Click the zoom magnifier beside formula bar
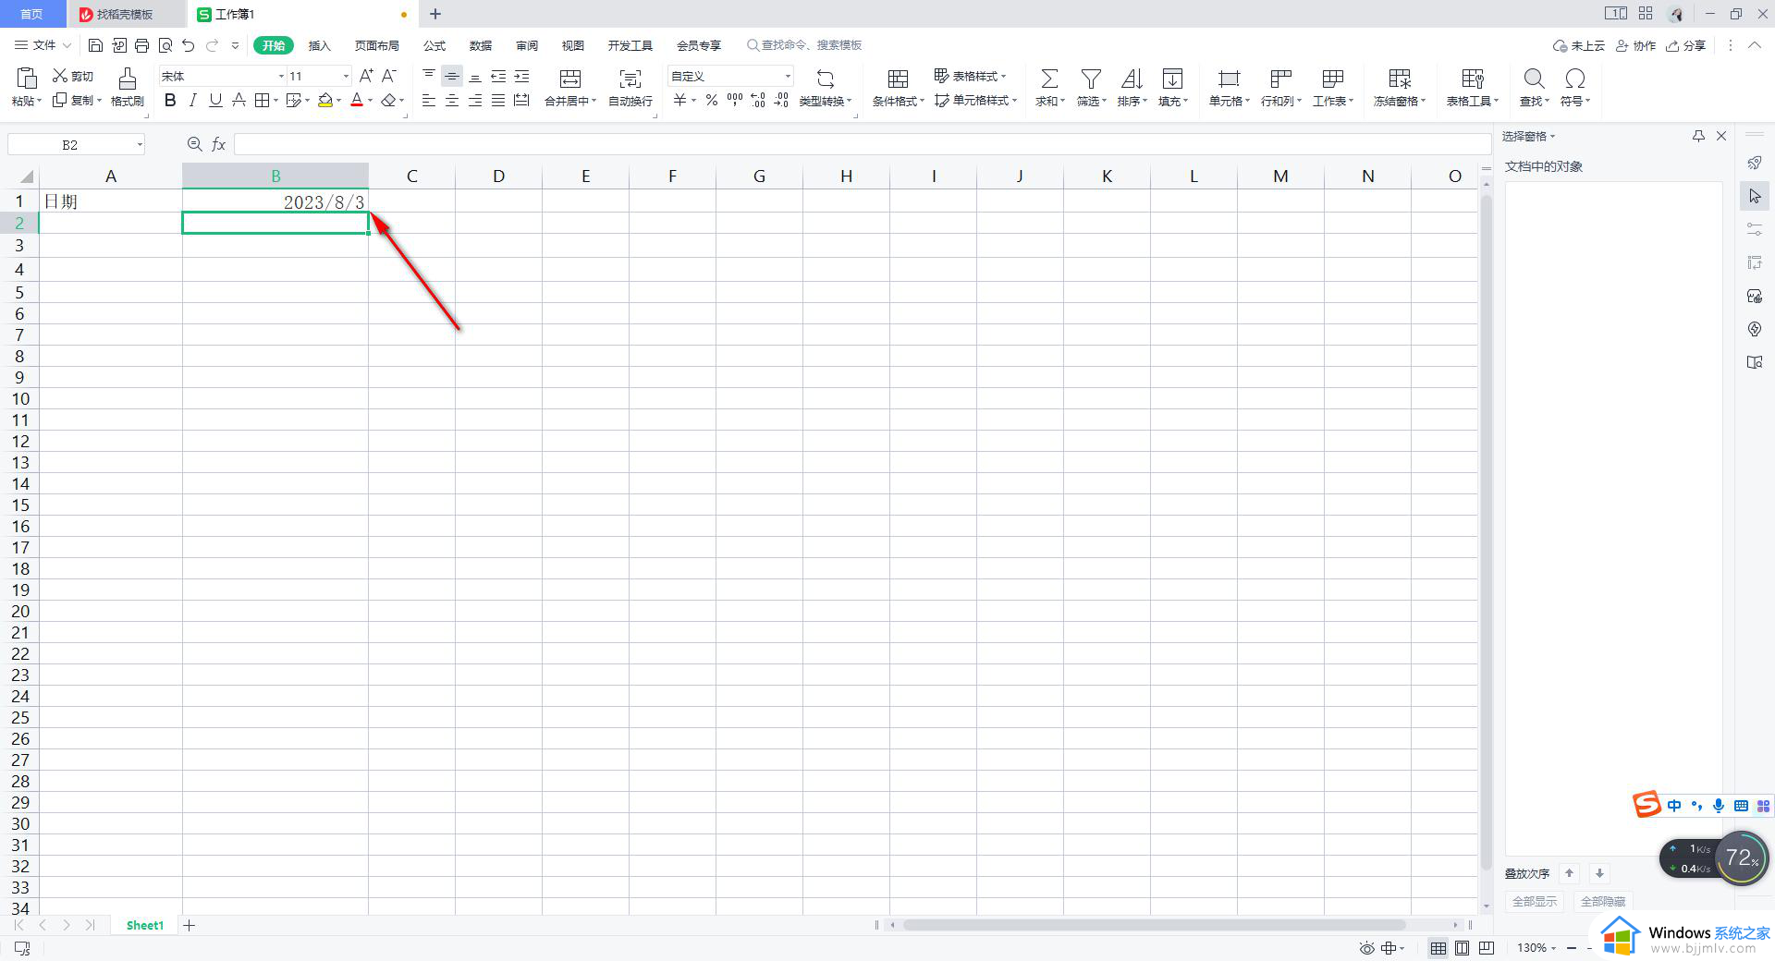This screenshot has height=961, width=1775. (194, 144)
